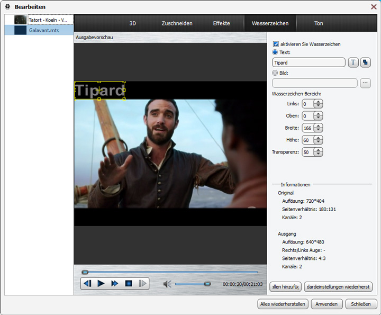Open the Zuschneiden tab
381x315 pixels.
(x=177, y=23)
